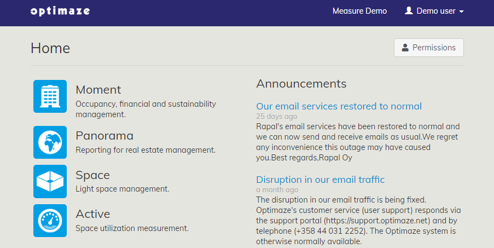Select Measure Demo in the top navigation

click(359, 11)
